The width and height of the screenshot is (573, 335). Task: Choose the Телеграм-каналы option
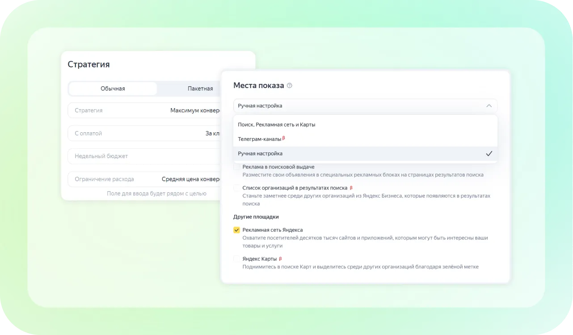[x=260, y=139]
